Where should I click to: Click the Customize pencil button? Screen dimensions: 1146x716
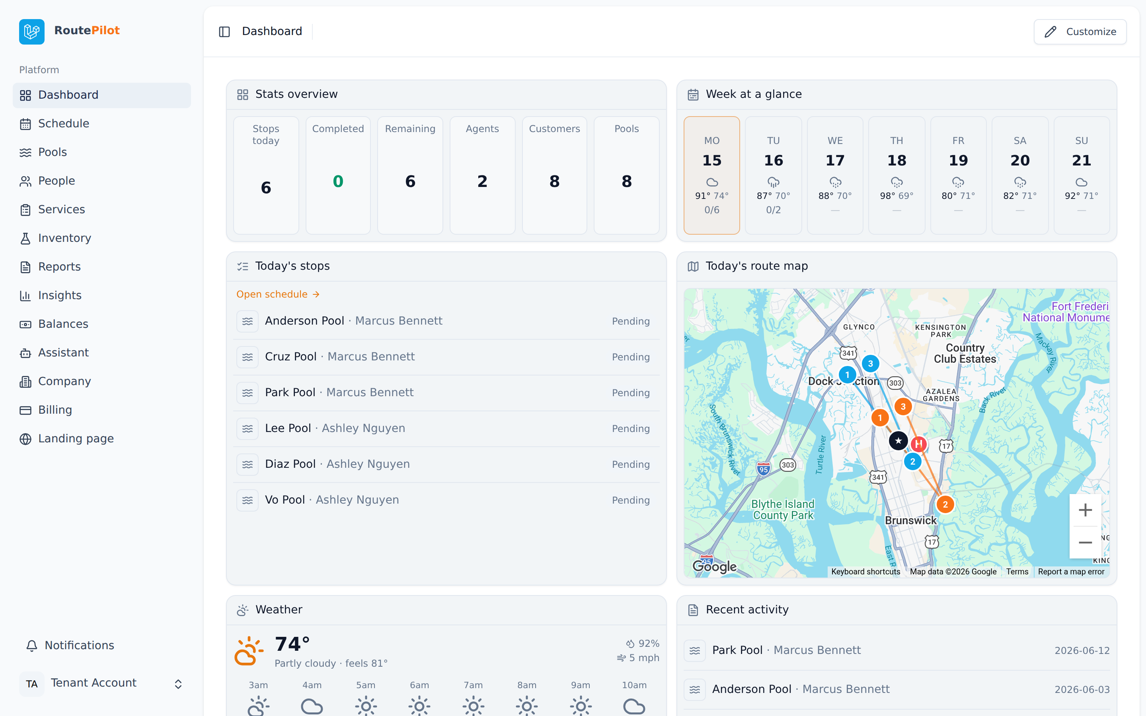tap(1080, 32)
